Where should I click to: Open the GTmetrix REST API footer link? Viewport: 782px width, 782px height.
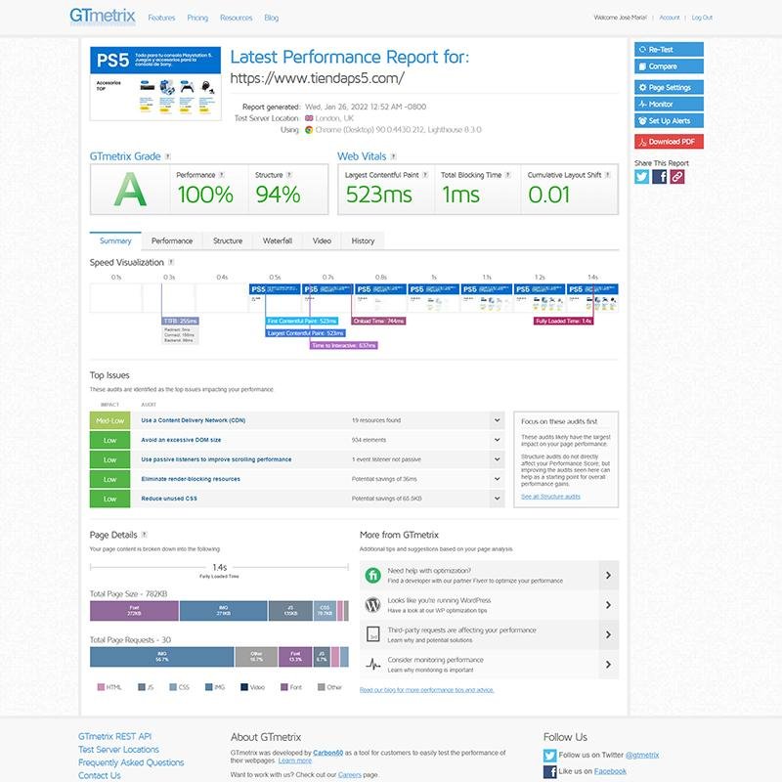coord(114,737)
